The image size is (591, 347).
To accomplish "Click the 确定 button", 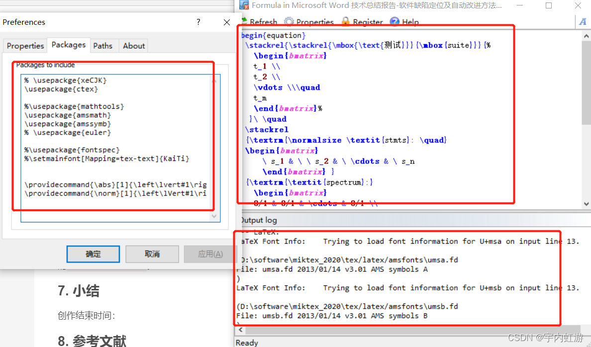I will click(93, 254).
